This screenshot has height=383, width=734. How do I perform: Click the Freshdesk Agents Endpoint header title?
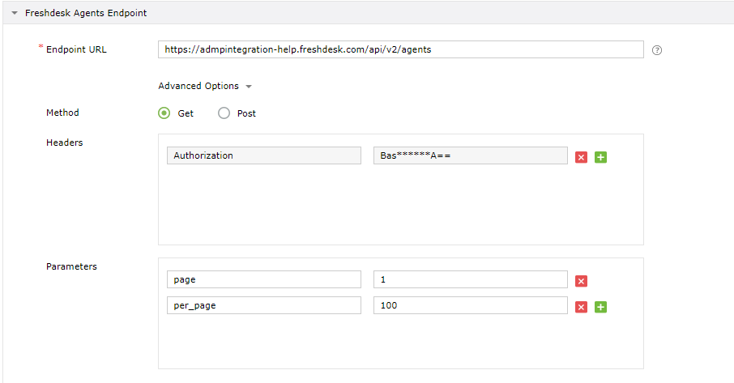[x=86, y=14]
